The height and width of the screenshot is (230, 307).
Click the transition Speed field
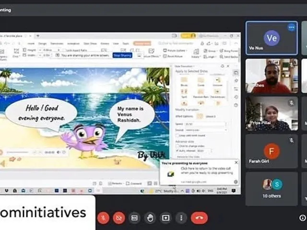[206, 124]
